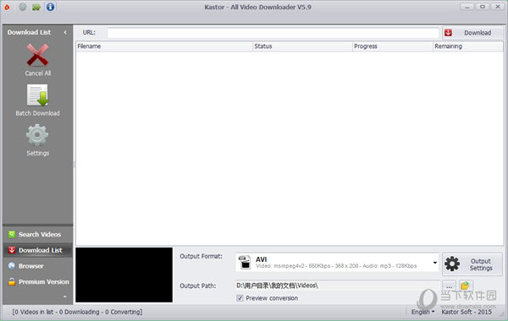Screen dimensions: 508x321
Task: Click the flame app icon in title bar
Action: tap(7, 7)
